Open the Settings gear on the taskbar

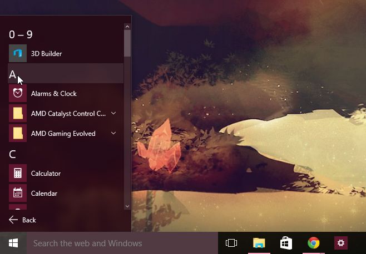(x=341, y=243)
